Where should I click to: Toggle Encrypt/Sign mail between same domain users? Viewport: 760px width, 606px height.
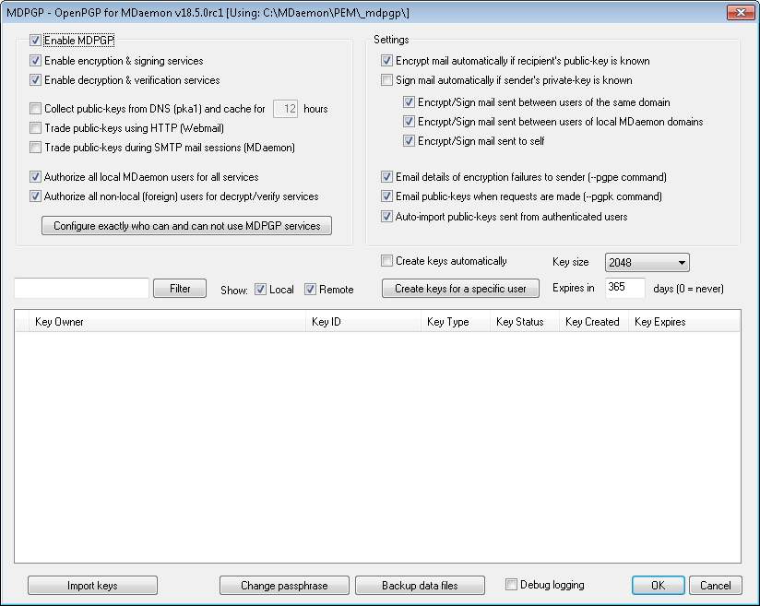410,102
